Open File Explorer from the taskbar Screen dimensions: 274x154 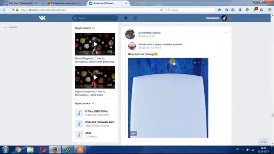click(30, 150)
